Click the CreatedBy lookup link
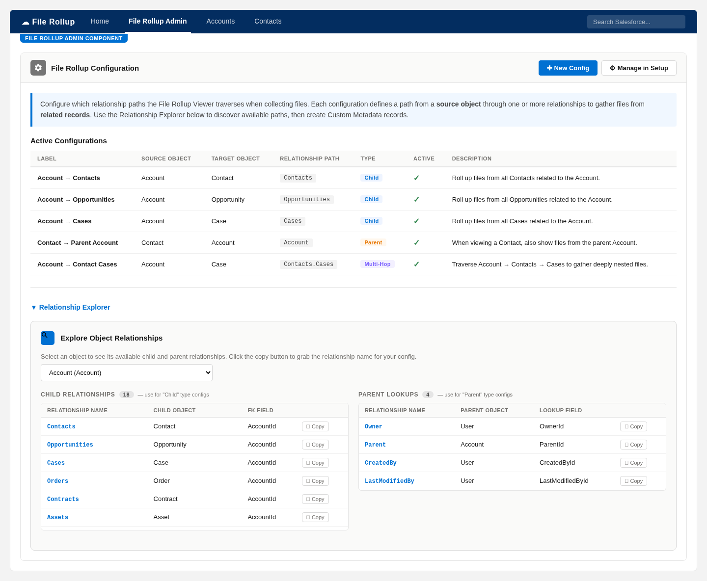 [381, 463]
